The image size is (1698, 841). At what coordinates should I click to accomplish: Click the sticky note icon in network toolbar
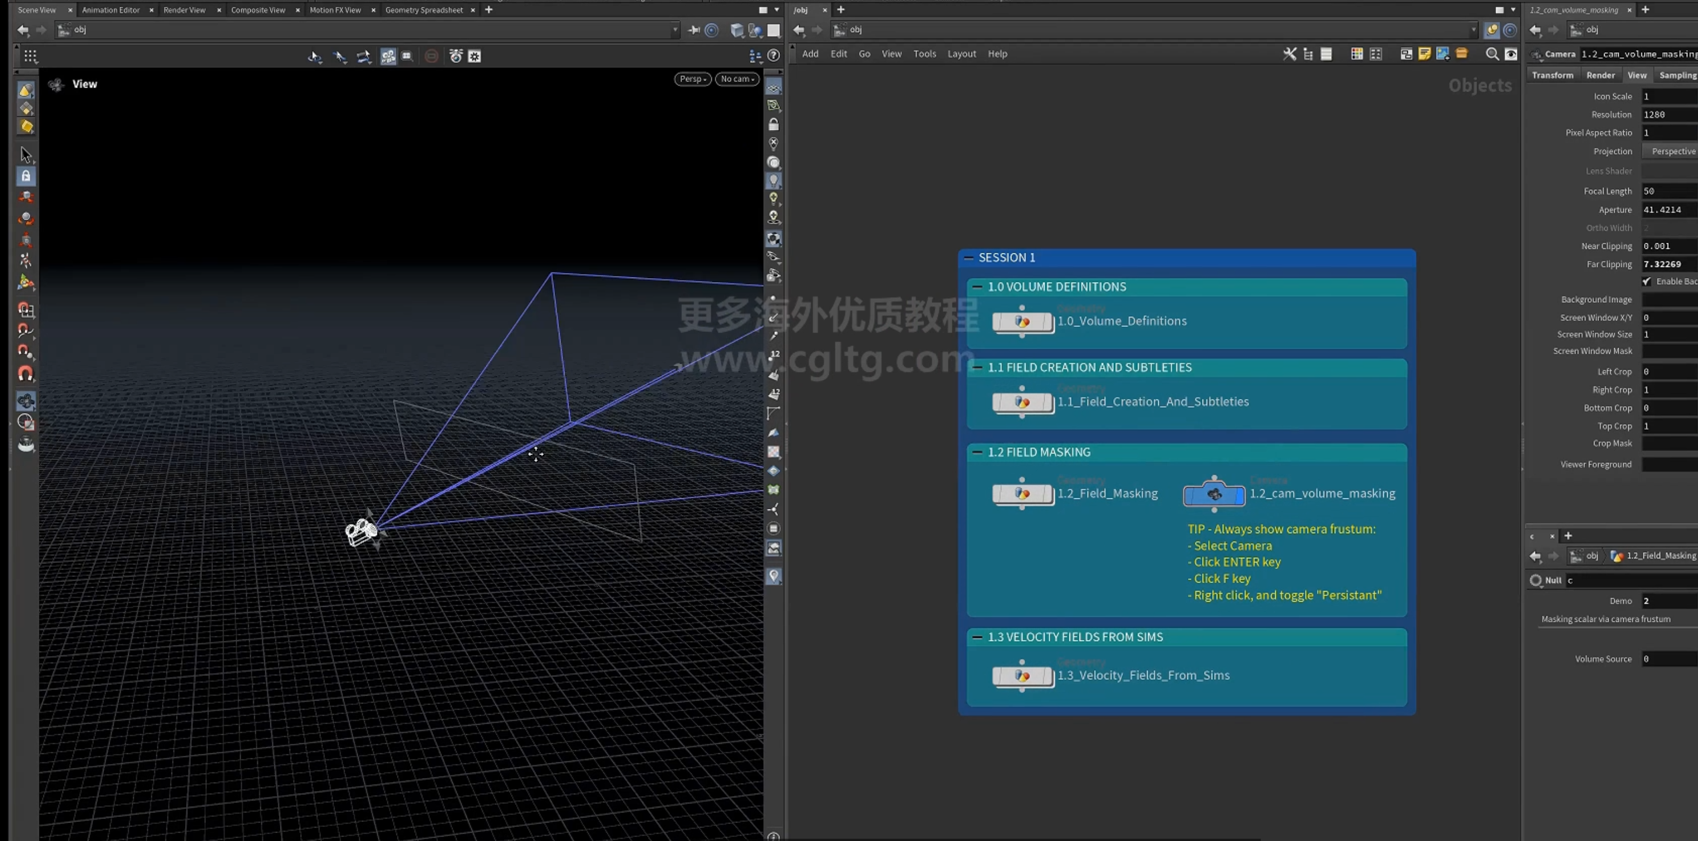click(1424, 54)
